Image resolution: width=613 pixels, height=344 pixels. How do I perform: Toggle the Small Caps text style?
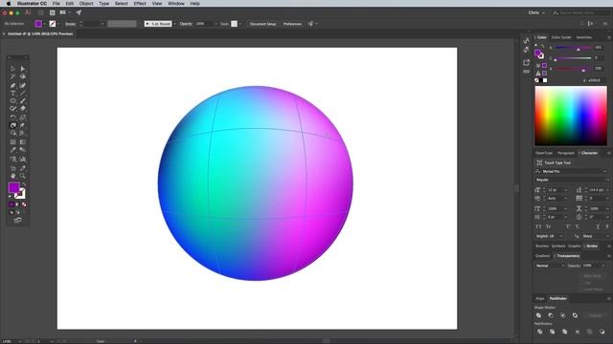coord(549,226)
